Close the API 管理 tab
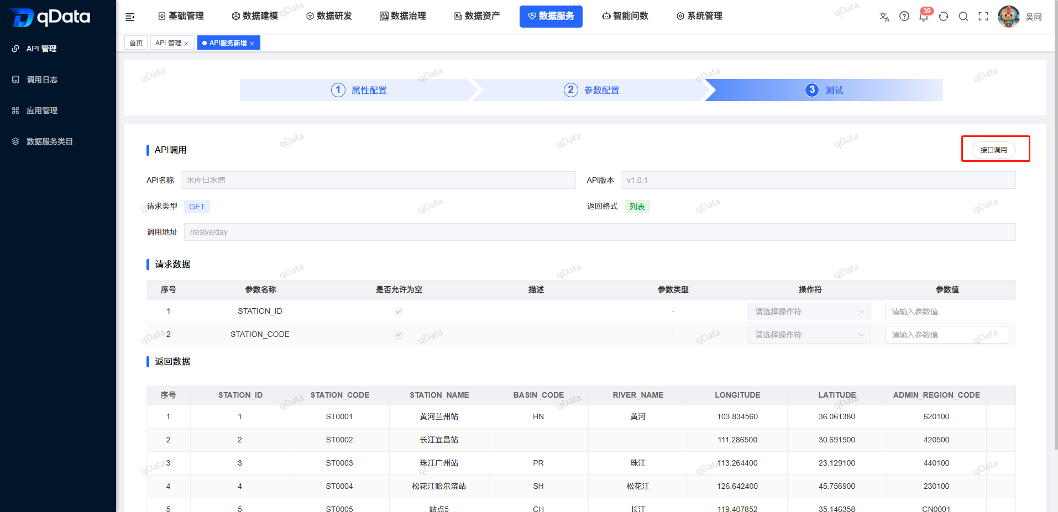1058x512 pixels. [x=186, y=44]
